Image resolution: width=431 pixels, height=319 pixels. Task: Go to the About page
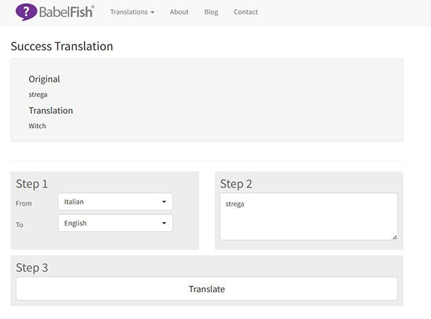(x=179, y=12)
